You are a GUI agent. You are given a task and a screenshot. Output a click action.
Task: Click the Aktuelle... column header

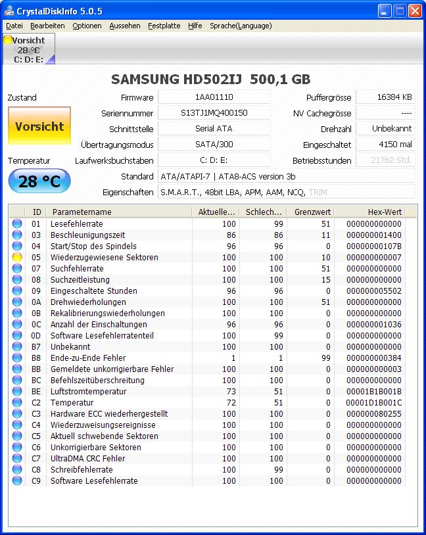click(216, 212)
